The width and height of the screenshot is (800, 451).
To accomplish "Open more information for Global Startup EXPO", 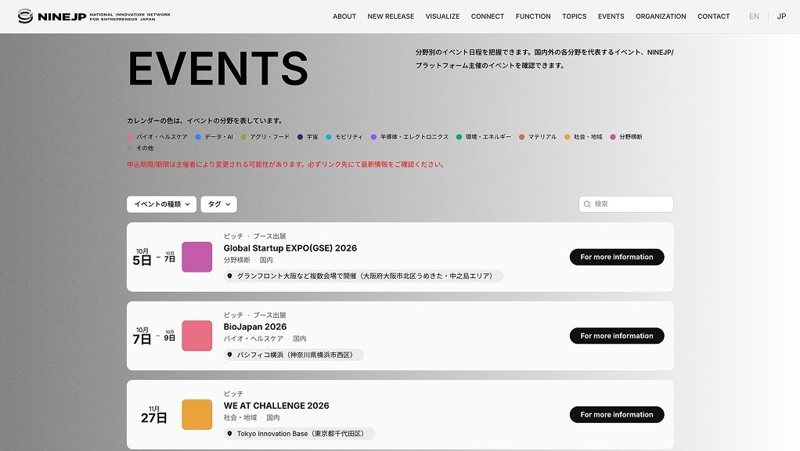I will pyautogui.click(x=617, y=257).
